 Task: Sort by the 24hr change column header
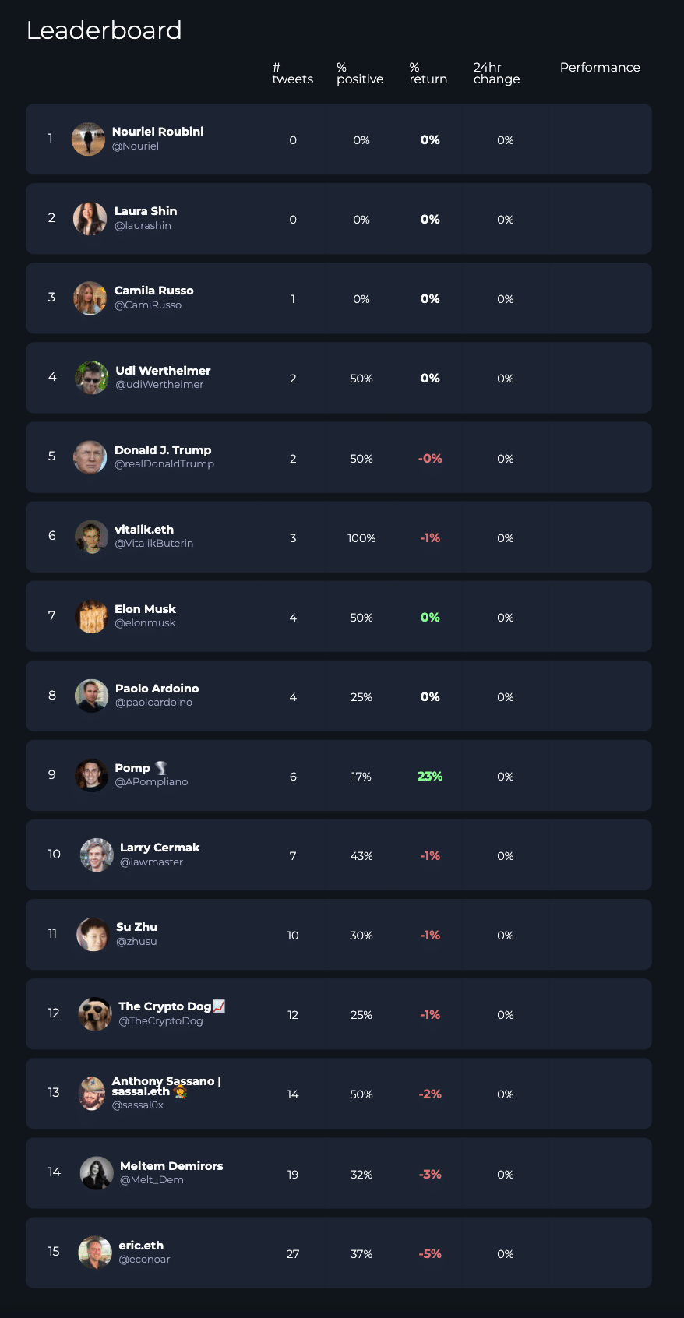pyautogui.click(x=496, y=73)
